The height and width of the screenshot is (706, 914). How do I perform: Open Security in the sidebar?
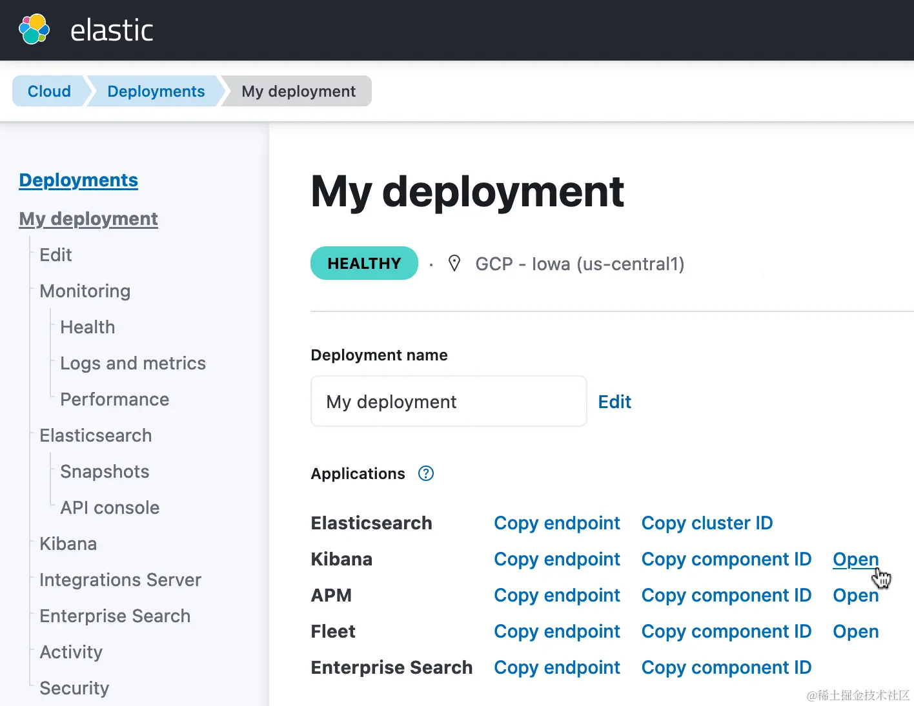pyautogui.click(x=74, y=688)
